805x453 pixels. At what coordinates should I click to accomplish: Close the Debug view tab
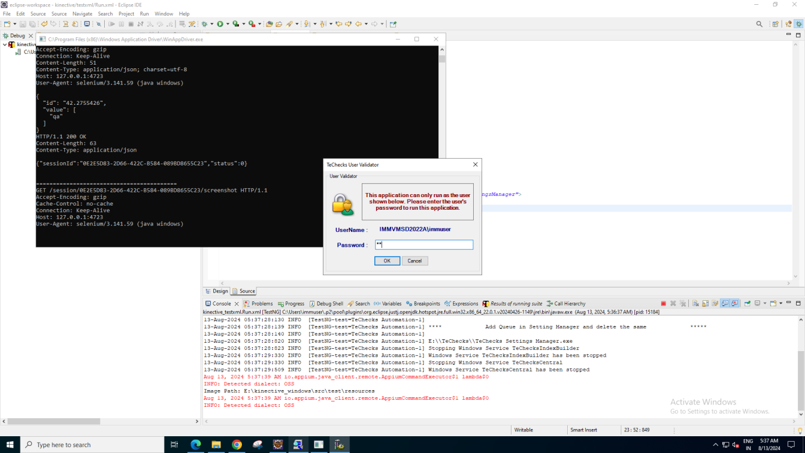31,36
